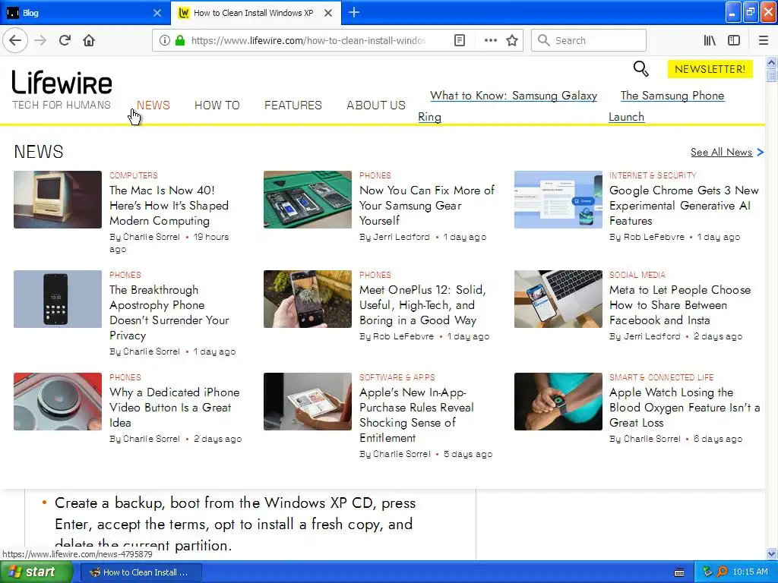Click the old Macintosh computer thumbnail
Screen dimensions: 778x583
point(58,200)
